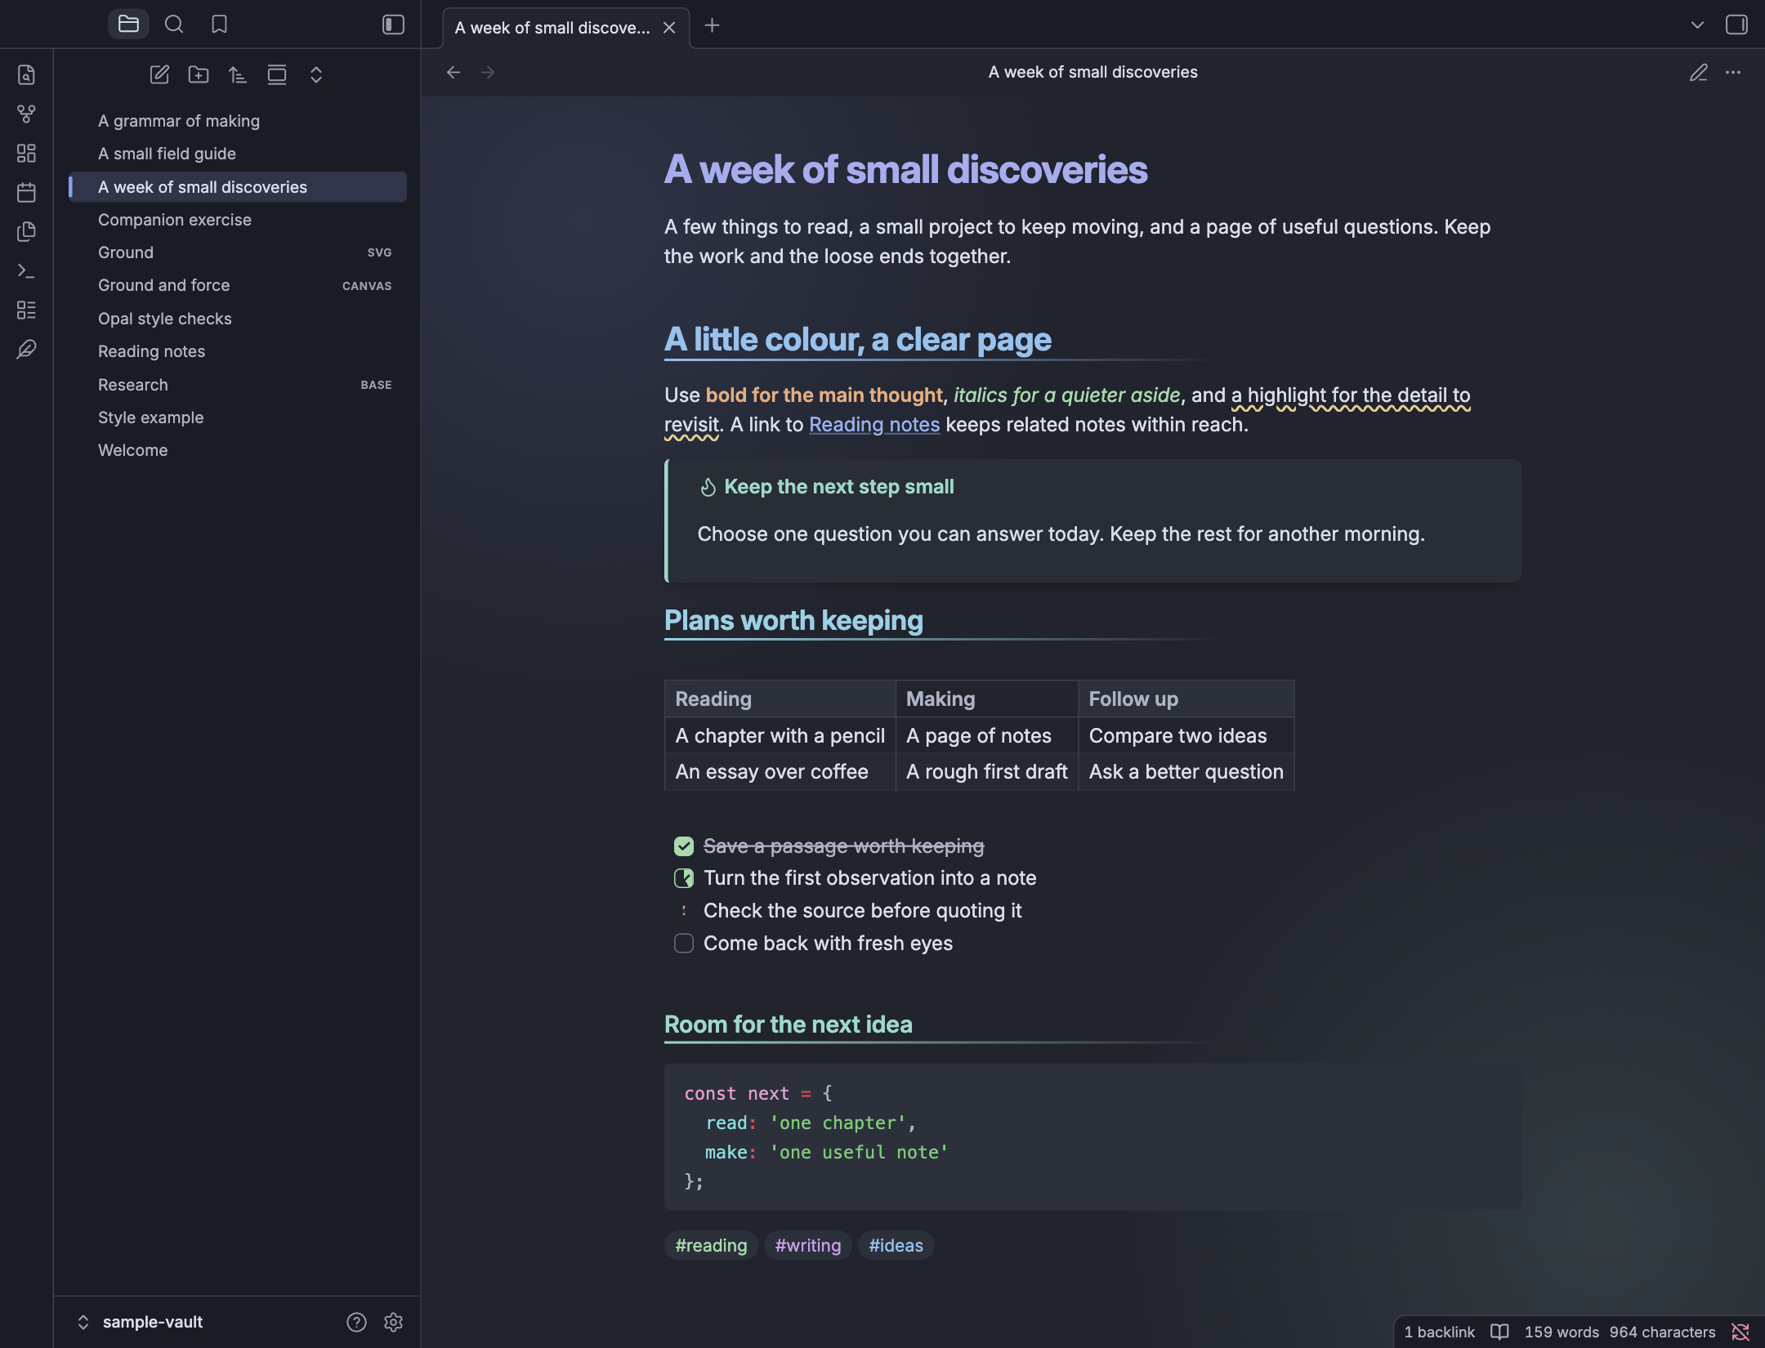Follow the 'Reading notes' link in text
Viewport: 1765px width, 1348px height.
pos(874,425)
